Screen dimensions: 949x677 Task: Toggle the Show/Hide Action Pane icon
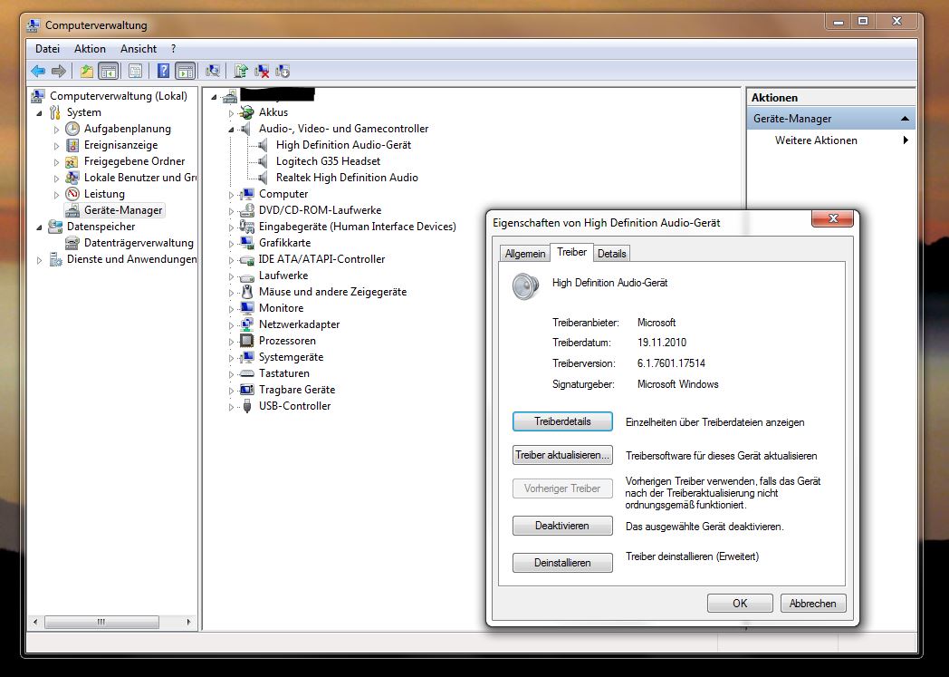186,72
